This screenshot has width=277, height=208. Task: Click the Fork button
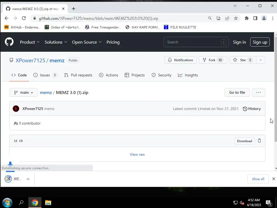coord(213,60)
